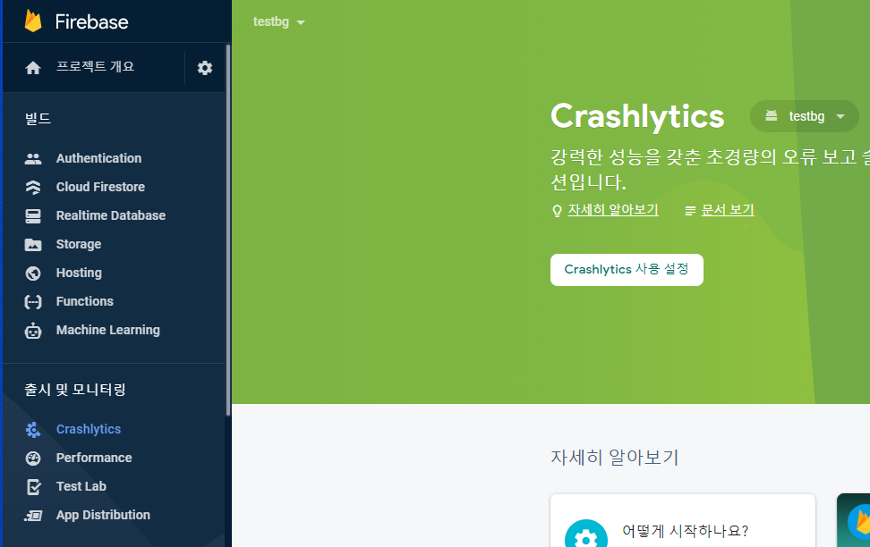Click the Hosting globe icon
The image size is (870, 547).
[x=33, y=273]
